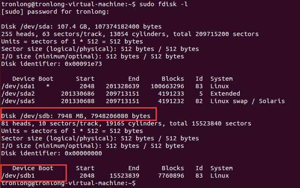The image size is (300, 188).
Task: Click the /dev/sda5 device name
Action: point(18,101)
